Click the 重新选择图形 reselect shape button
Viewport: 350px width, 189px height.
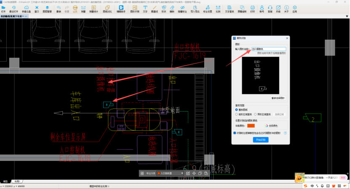coord(278,98)
